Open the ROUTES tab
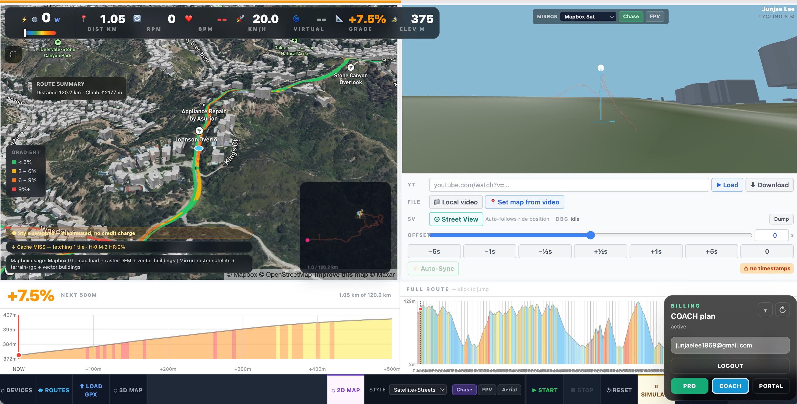This screenshot has width=797, height=404. click(54, 390)
